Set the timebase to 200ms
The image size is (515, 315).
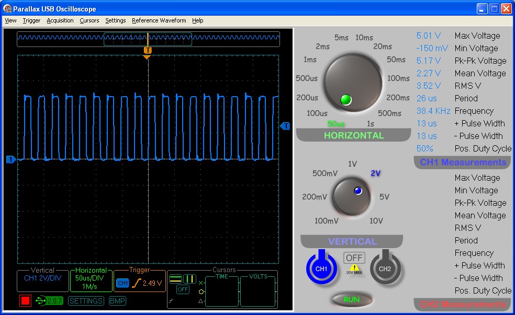tap(398, 98)
